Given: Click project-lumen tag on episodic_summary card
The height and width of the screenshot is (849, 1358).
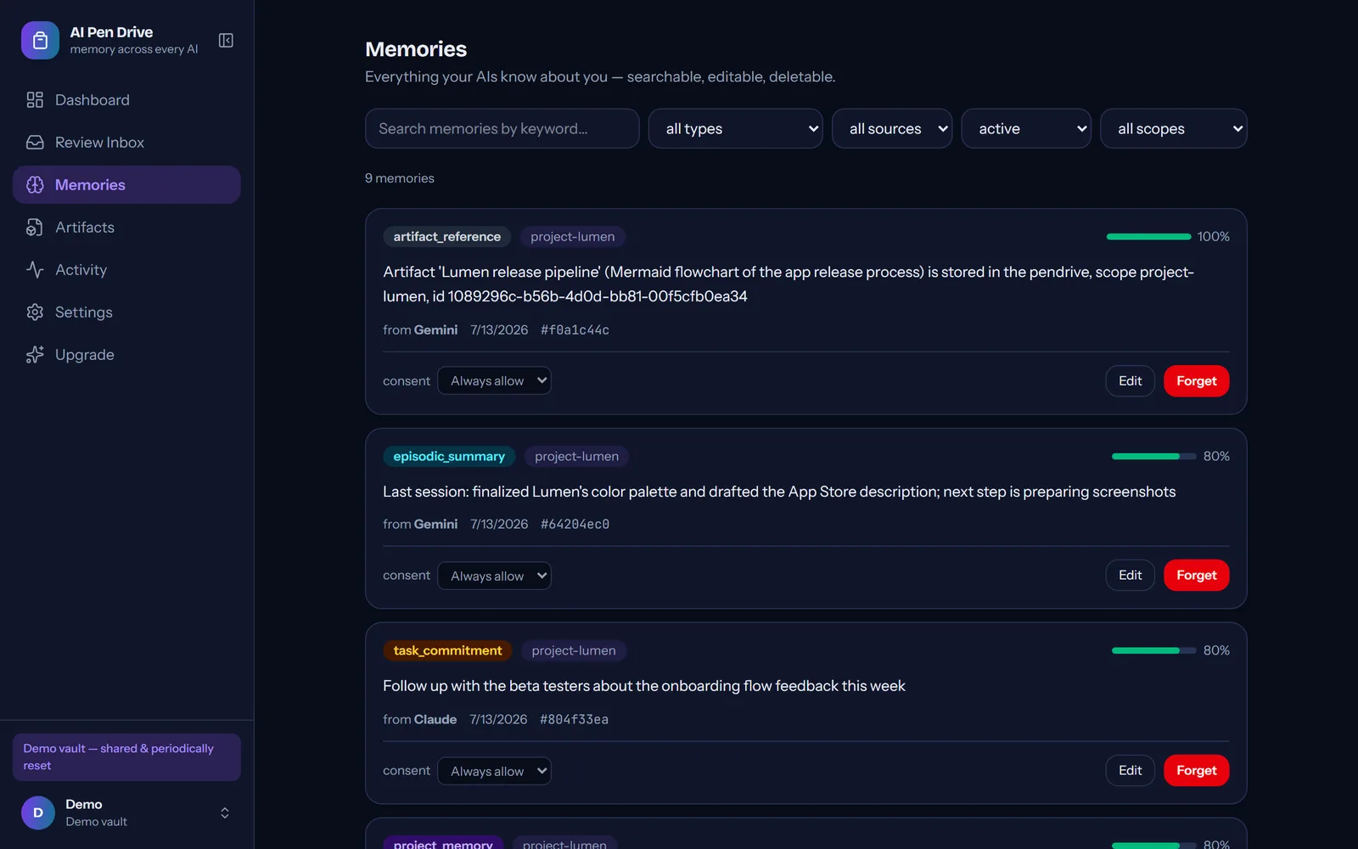Looking at the screenshot, I should [x=576, y=456].
